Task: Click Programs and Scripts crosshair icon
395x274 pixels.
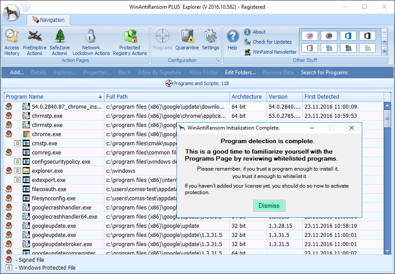Action: click(x=169, y=83)
